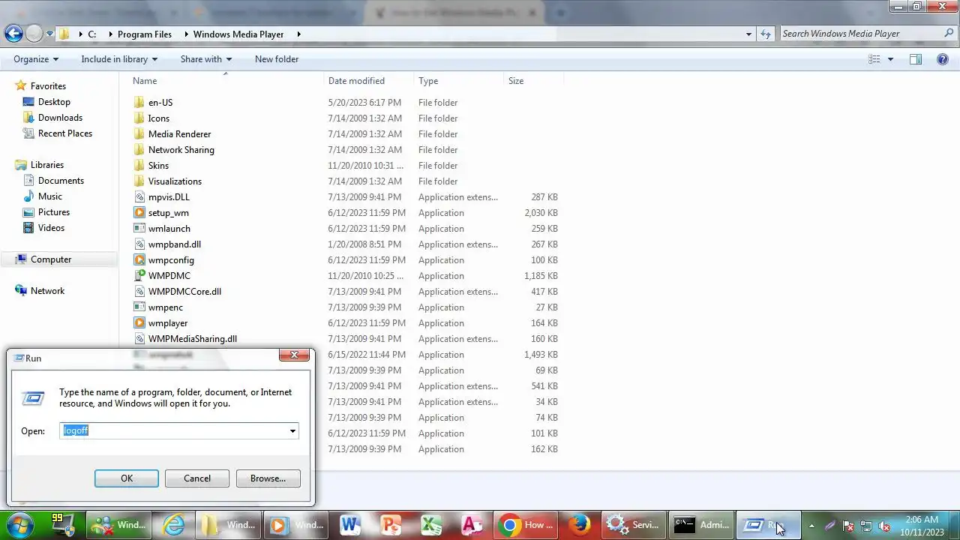Show hidden tray icons arrow

(811, 526)
